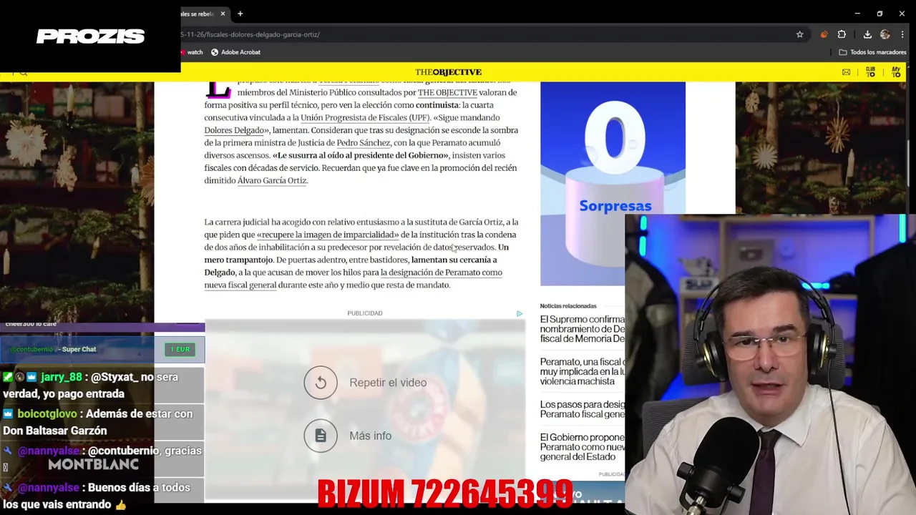Viewport: 916px width, 515px height.
Task: Click THE OBJECTIVE link in article text
Action: [447, 92]
